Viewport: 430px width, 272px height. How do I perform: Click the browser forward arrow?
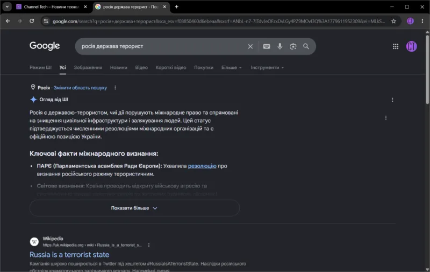pos(20,21)
